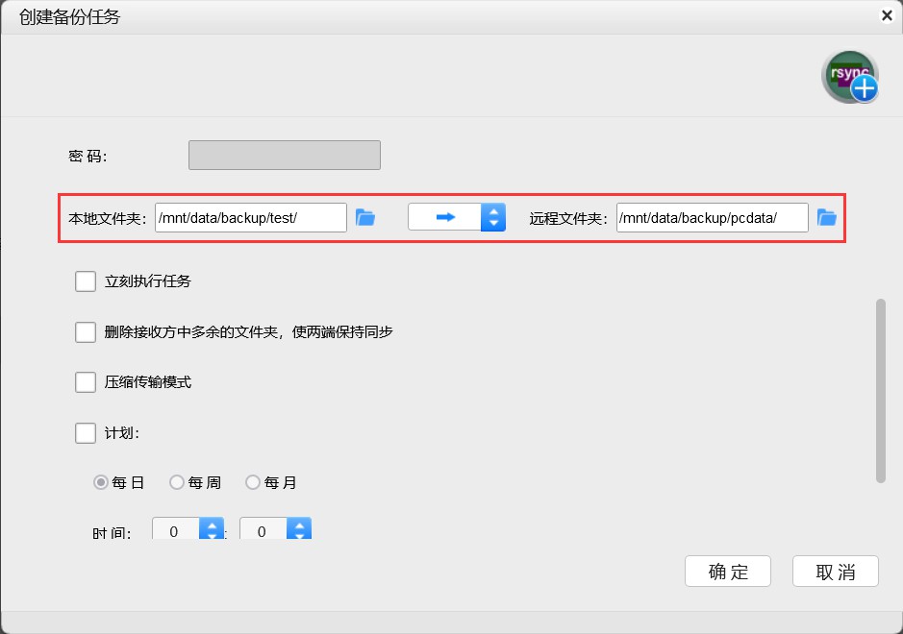Increment the hour value with up arrow
Screen dimensions: 903x634
click(213, 524)
